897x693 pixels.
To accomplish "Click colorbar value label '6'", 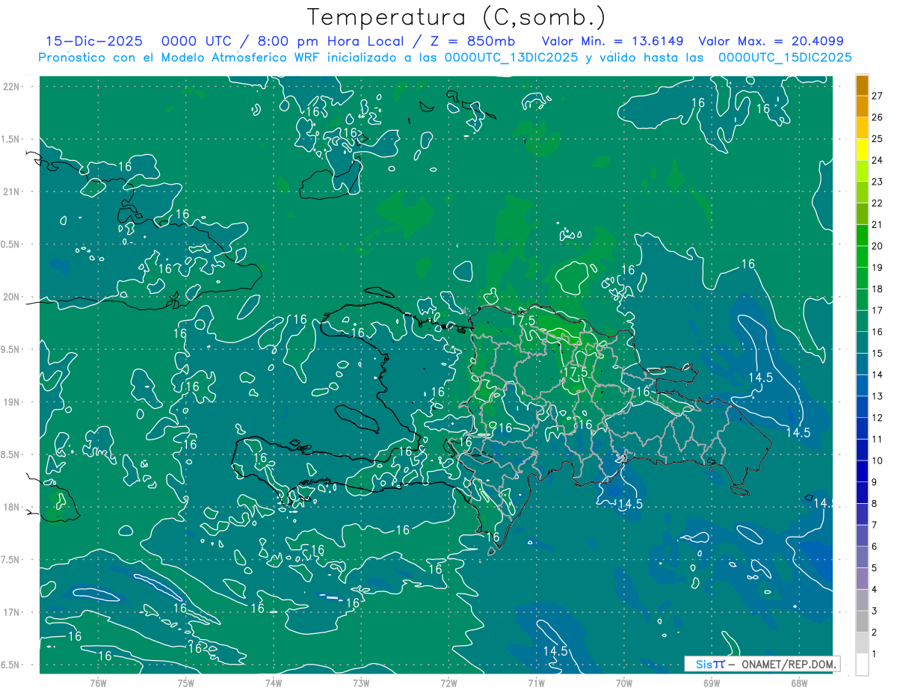I will tap(876, 546).
